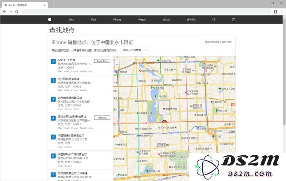The image size is (286, 181).
Task: Select the blue number 4 store marker
Action: tap(53, 118)
